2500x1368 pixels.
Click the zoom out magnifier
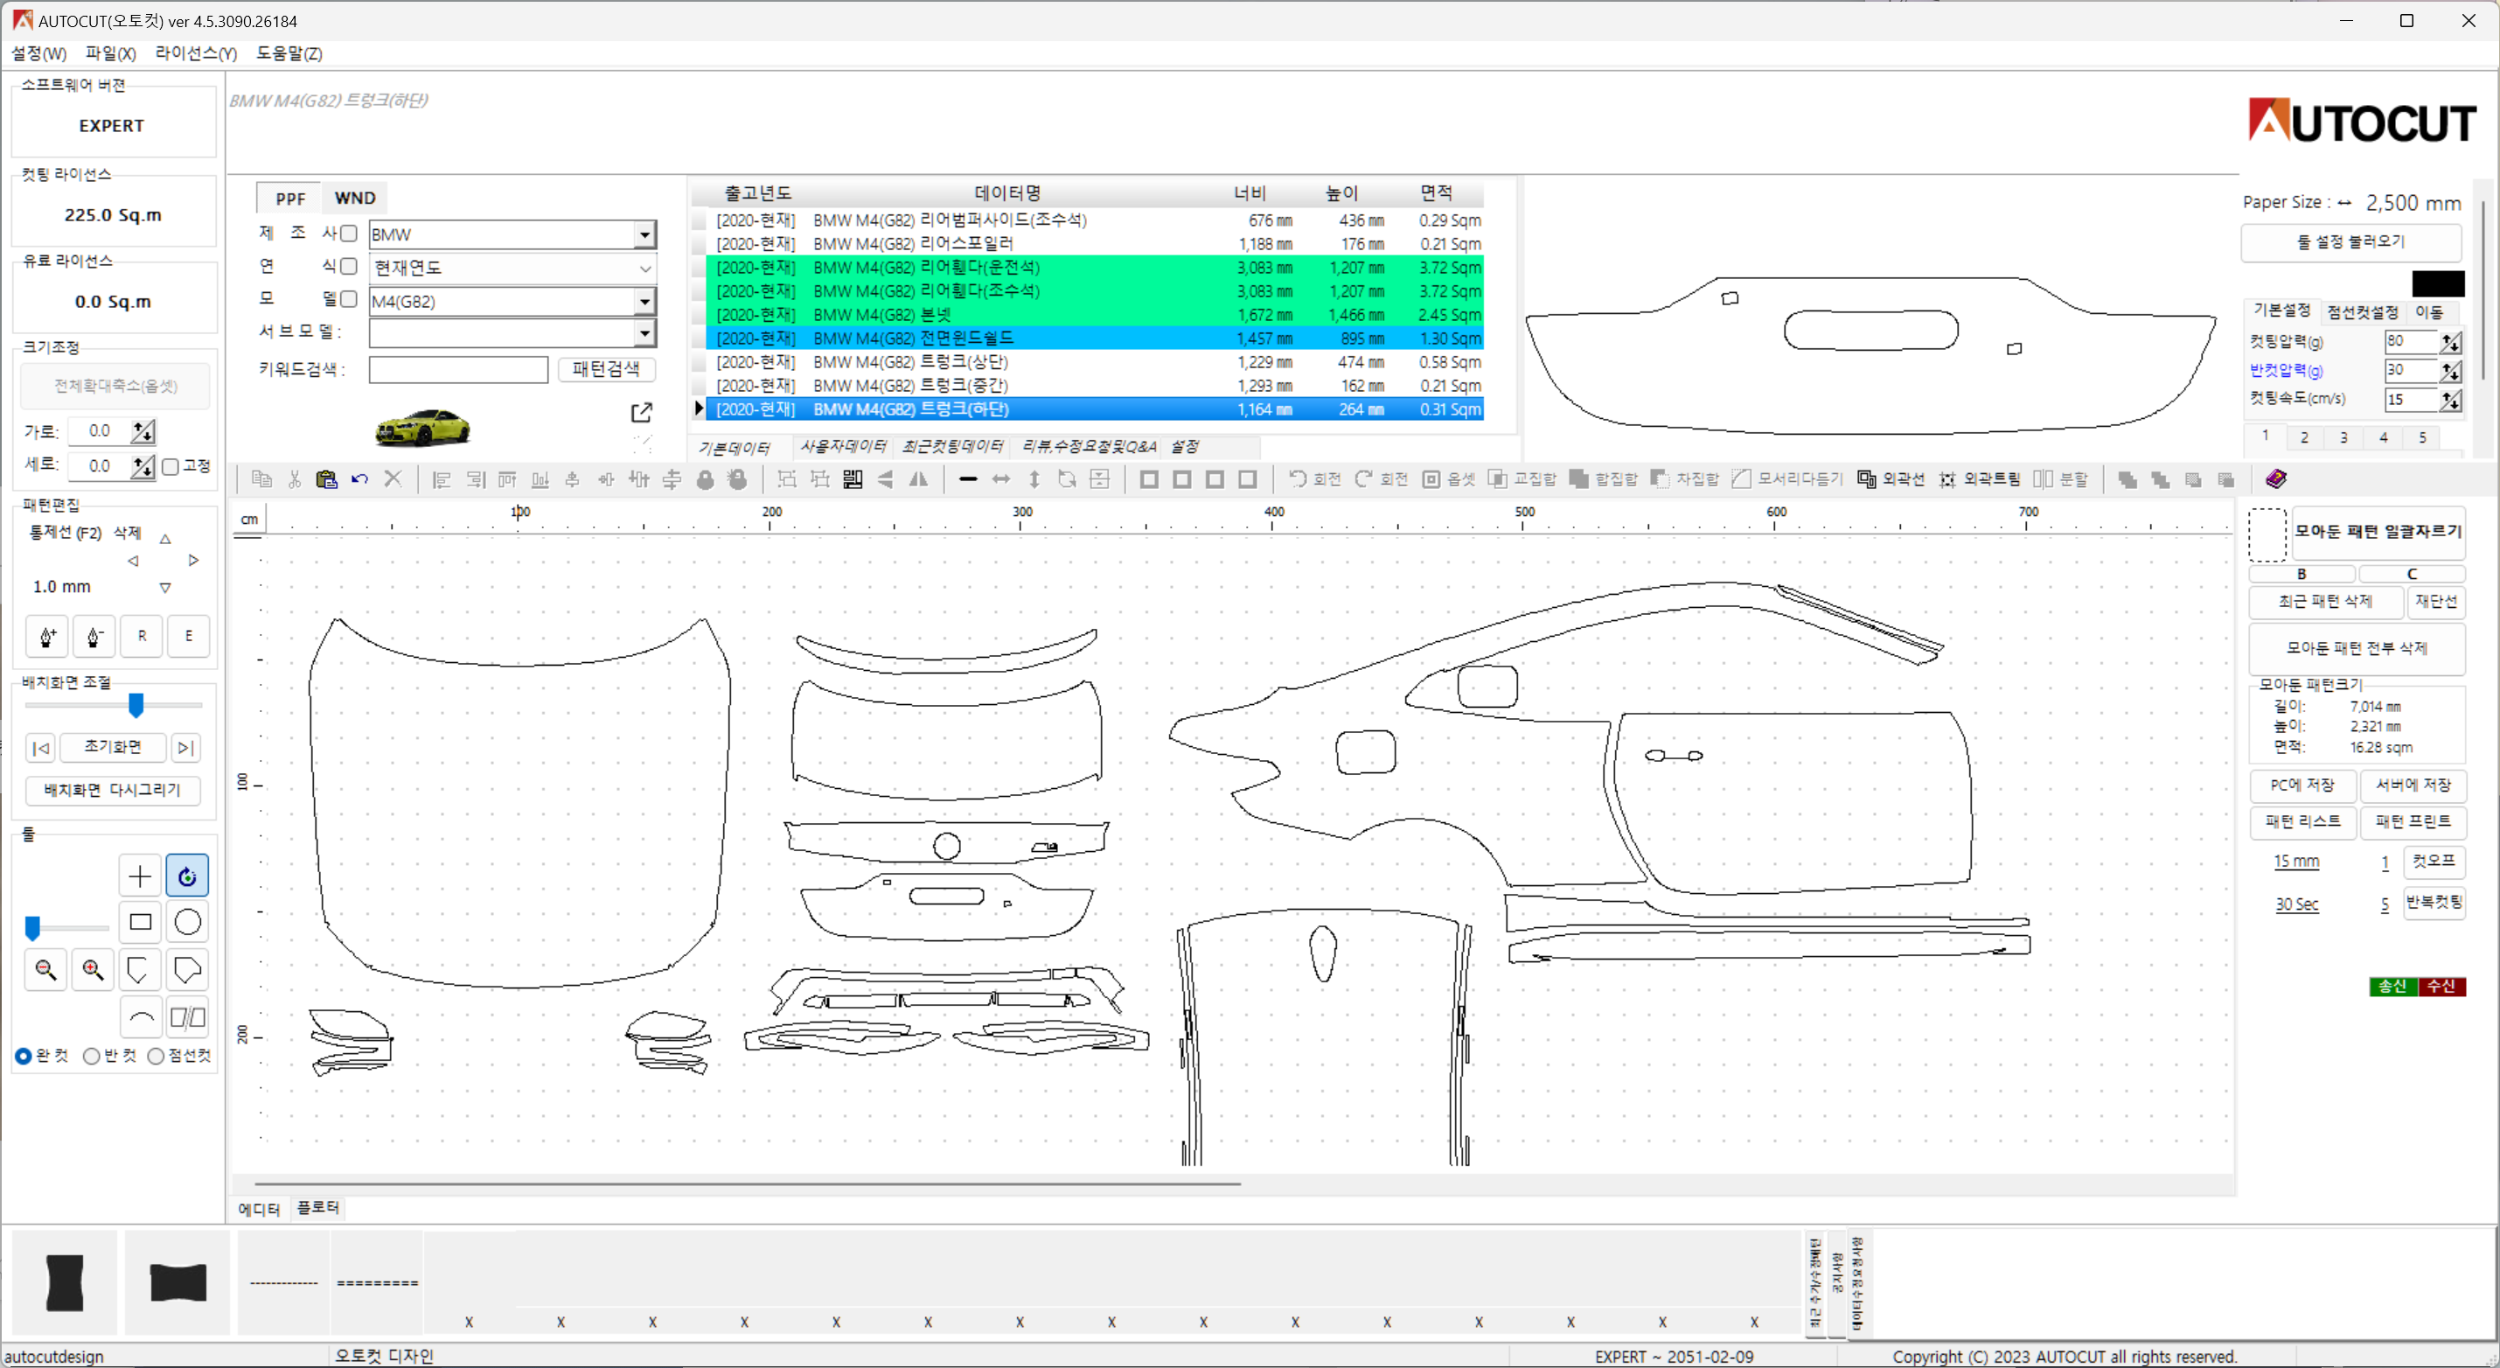coord(45,969)
